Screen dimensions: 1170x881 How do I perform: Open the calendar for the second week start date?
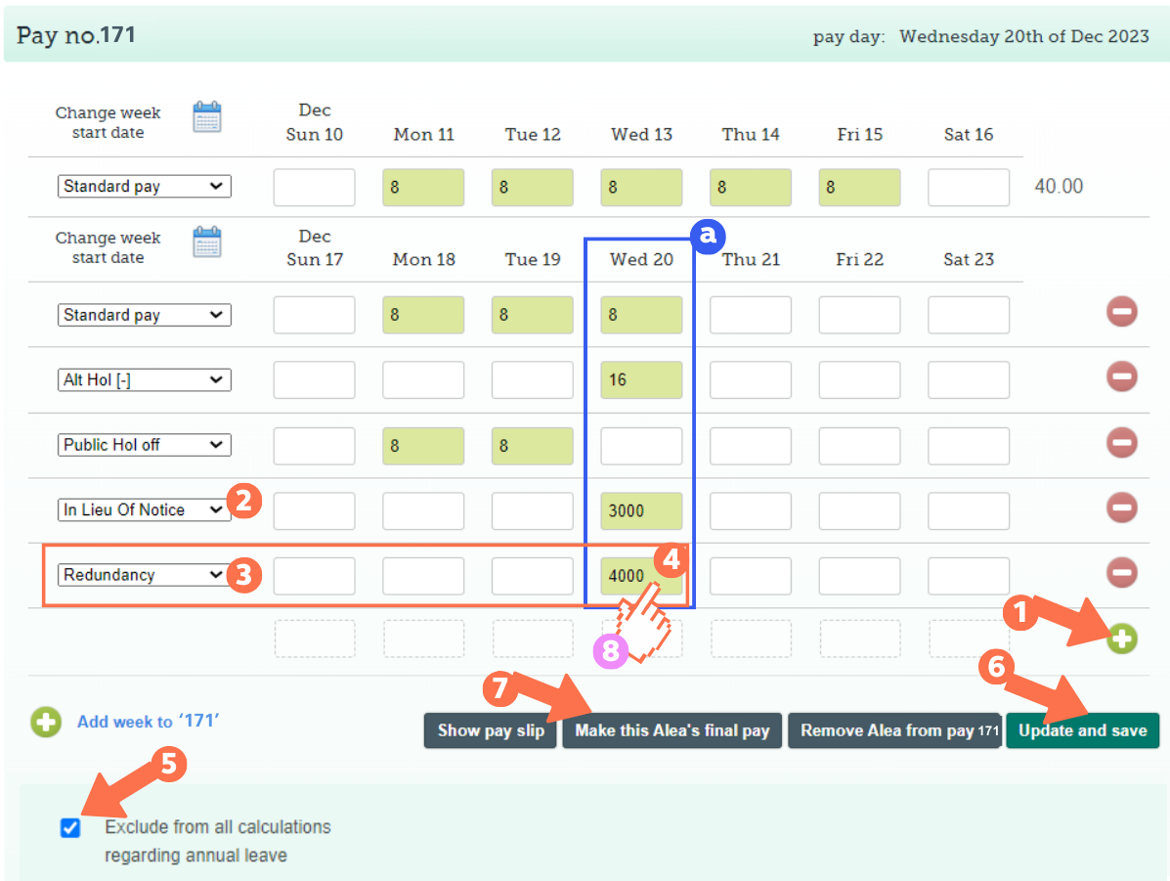pyautogui.click(x=207, y=242)
